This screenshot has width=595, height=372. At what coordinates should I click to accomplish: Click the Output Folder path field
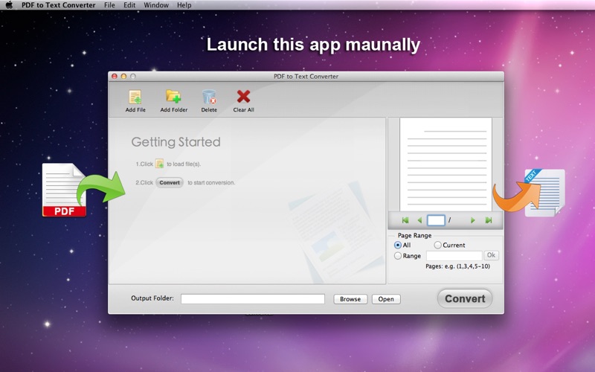[253, 299]
